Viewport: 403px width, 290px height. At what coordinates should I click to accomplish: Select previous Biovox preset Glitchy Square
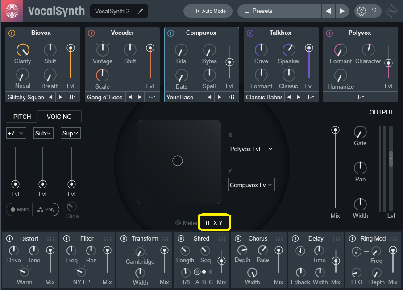pyautogui.click(x=50, y=97)
